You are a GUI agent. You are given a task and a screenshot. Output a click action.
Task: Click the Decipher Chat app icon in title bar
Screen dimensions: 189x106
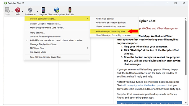6,3
